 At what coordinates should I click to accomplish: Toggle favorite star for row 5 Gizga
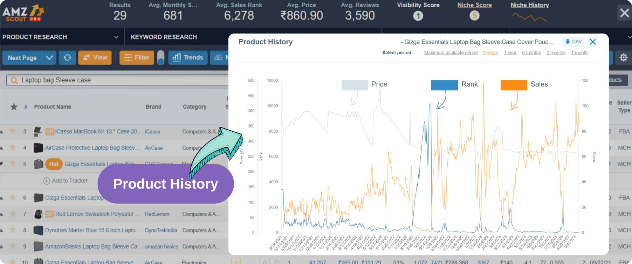[13, 163]
